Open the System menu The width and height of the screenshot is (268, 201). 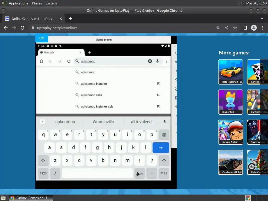(x=51, y=3)
